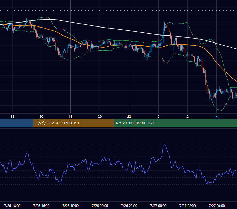Click the 22 hour axis label
The image size is (237, 209).
(129, 117)
